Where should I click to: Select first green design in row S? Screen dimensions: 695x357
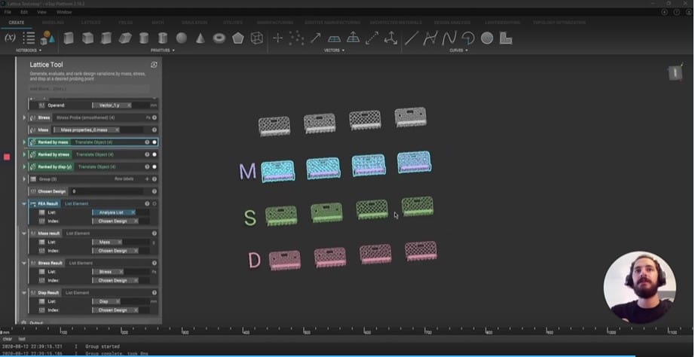click(x=281, y=215)
